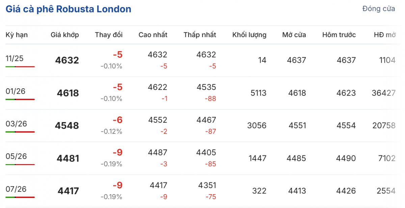Click the 'Đóng cửa' status label
Image resolution: width=405 pixels, height=208 pixels.
(x=378, y=9)
